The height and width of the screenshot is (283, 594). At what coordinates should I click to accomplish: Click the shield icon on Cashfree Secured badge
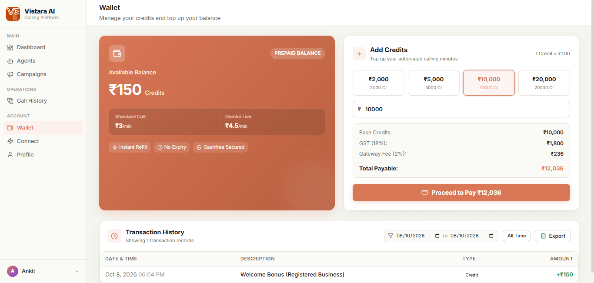point(199,147)
